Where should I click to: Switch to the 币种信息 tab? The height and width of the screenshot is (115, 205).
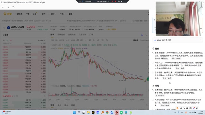coord(61,34)
